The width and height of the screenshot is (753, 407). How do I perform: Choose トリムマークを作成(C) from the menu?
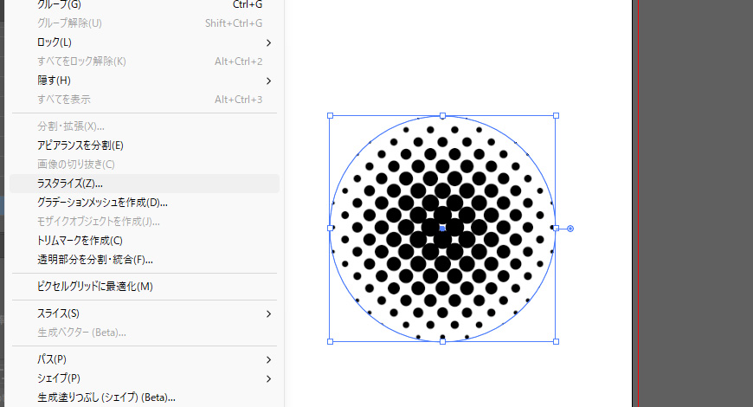pyautogui.click(x=80, y=241)
